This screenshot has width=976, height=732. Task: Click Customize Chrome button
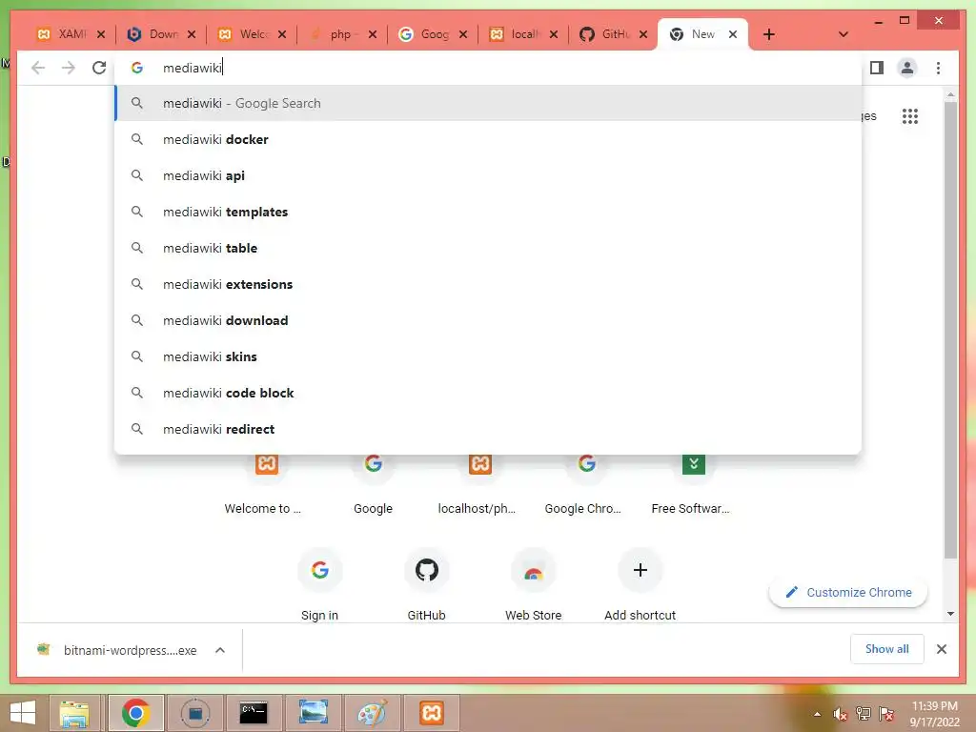click(x=848, y=592)
